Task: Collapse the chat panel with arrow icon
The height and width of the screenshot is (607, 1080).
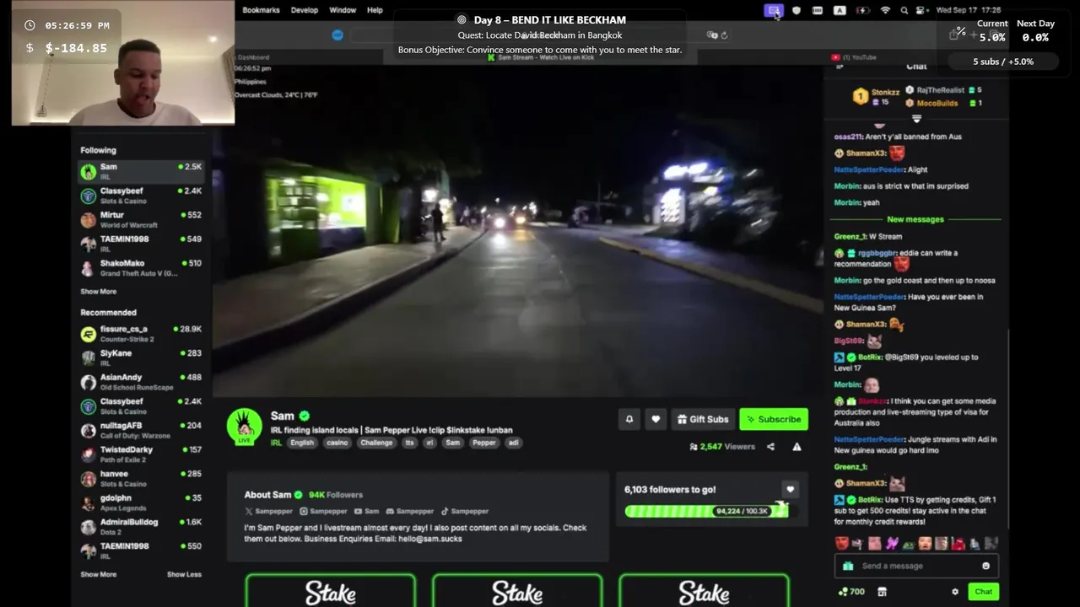Action: pyautogui.click(x=839, y=66)
